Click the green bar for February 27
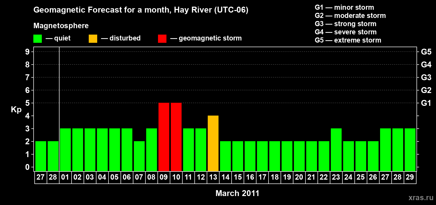Screen dimensions: 436x205 coord(41,156)
